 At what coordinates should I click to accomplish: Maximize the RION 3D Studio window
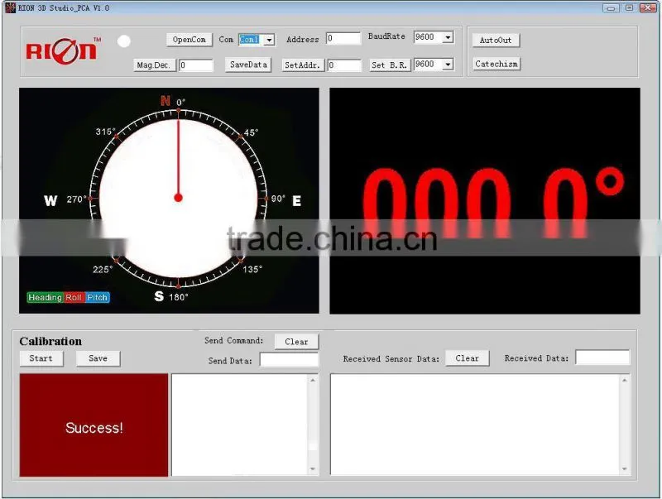(629, 7)
